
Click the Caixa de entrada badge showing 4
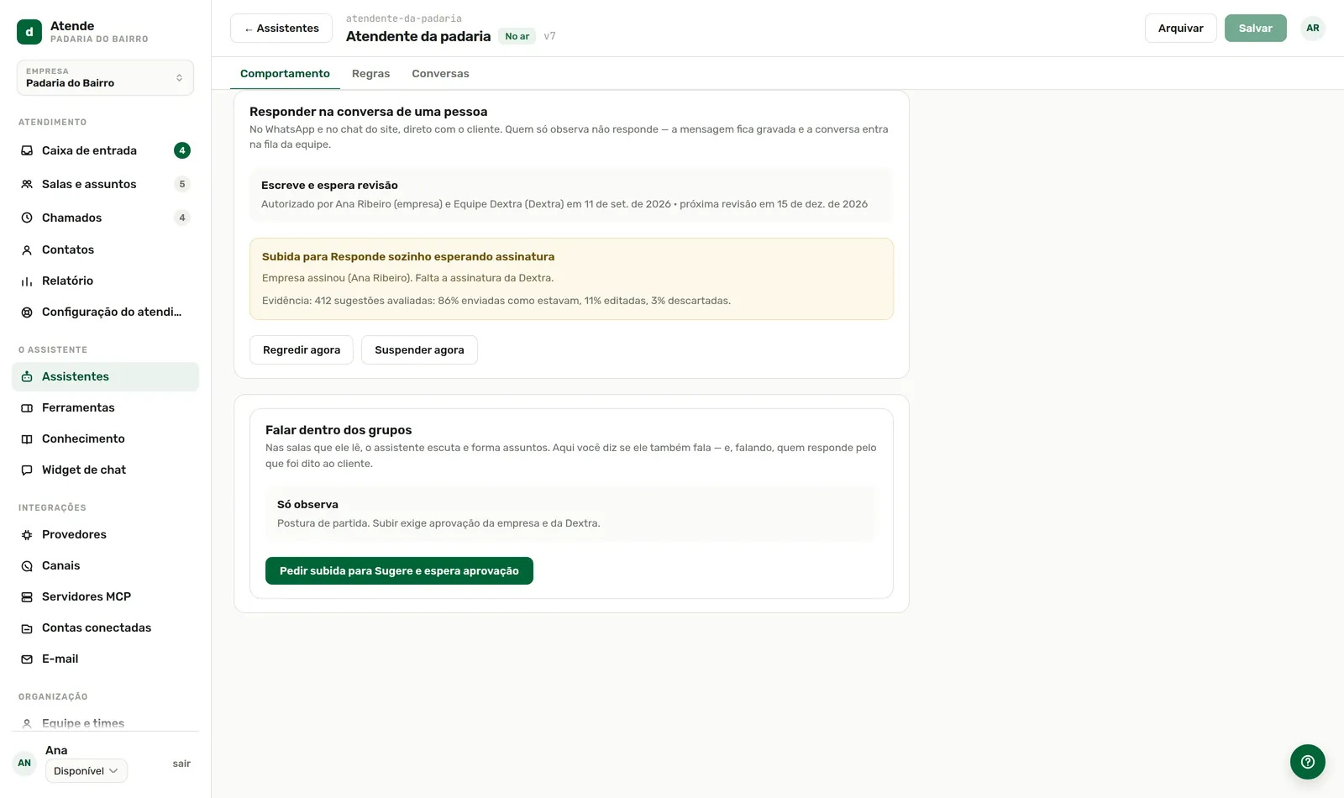point(182,150)
